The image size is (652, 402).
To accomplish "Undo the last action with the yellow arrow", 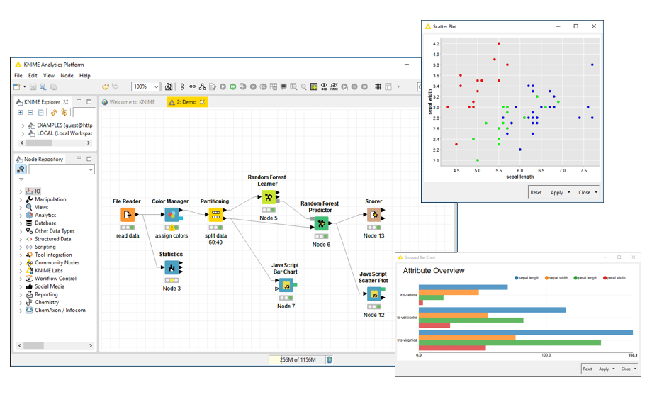I will point(106,86).
